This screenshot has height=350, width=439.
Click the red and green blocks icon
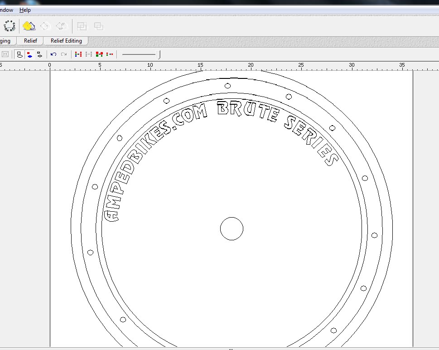coord(99,54)
